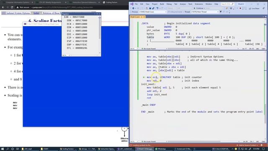
Task: Click the browser Reload icon
Action: (x=12, y=8)
